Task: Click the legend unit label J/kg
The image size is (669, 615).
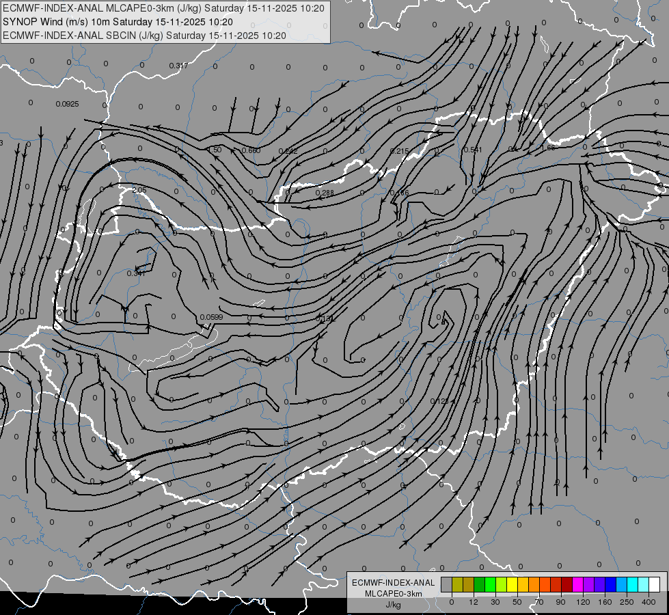Action: pyautogui.click(x=394, y=605)
